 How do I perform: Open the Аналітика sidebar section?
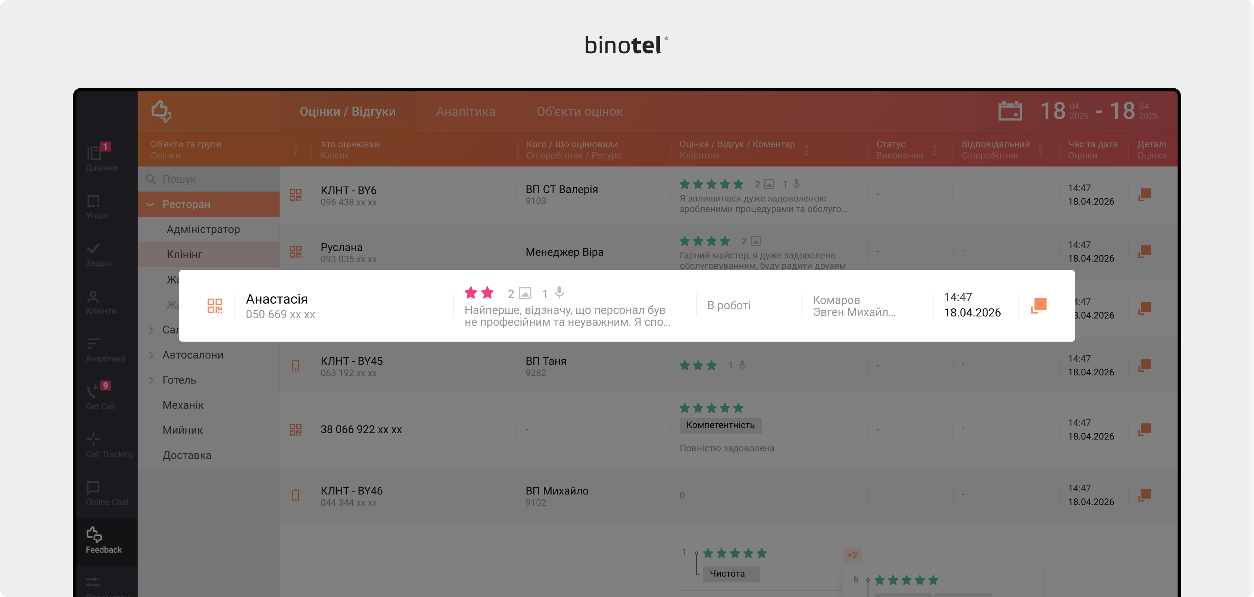coord(105,350)
